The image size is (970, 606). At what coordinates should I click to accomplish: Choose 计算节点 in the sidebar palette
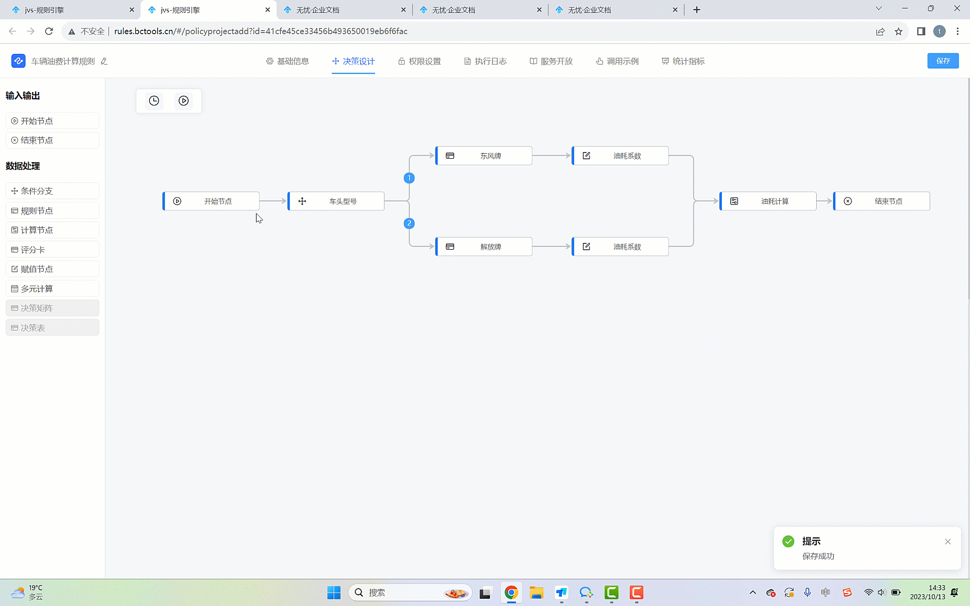[x=52, y=230]
